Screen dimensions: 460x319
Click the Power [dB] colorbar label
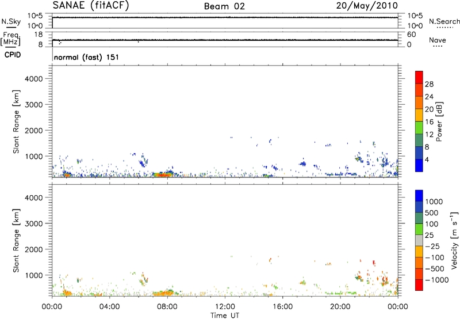[x=439, y=121]
